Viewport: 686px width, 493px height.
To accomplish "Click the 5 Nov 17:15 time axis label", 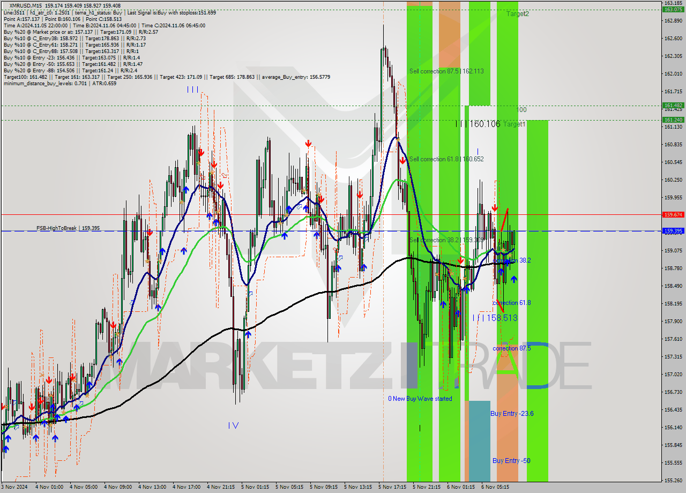I will coord(392,487).
